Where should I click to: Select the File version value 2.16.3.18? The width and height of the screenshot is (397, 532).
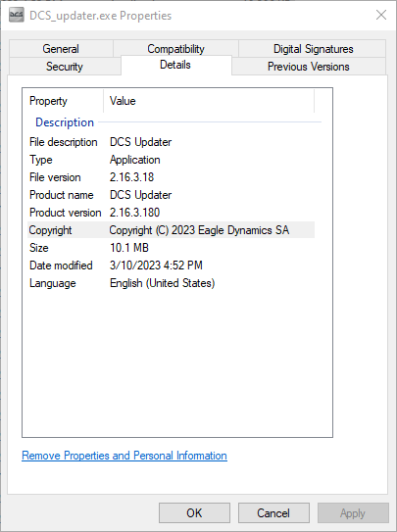[131, 177]
